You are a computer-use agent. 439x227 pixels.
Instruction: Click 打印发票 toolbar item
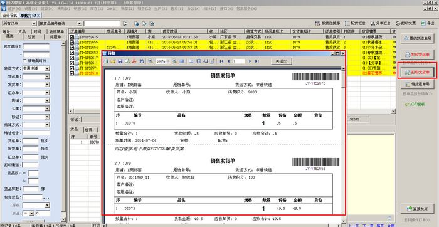tap(406, 23)
